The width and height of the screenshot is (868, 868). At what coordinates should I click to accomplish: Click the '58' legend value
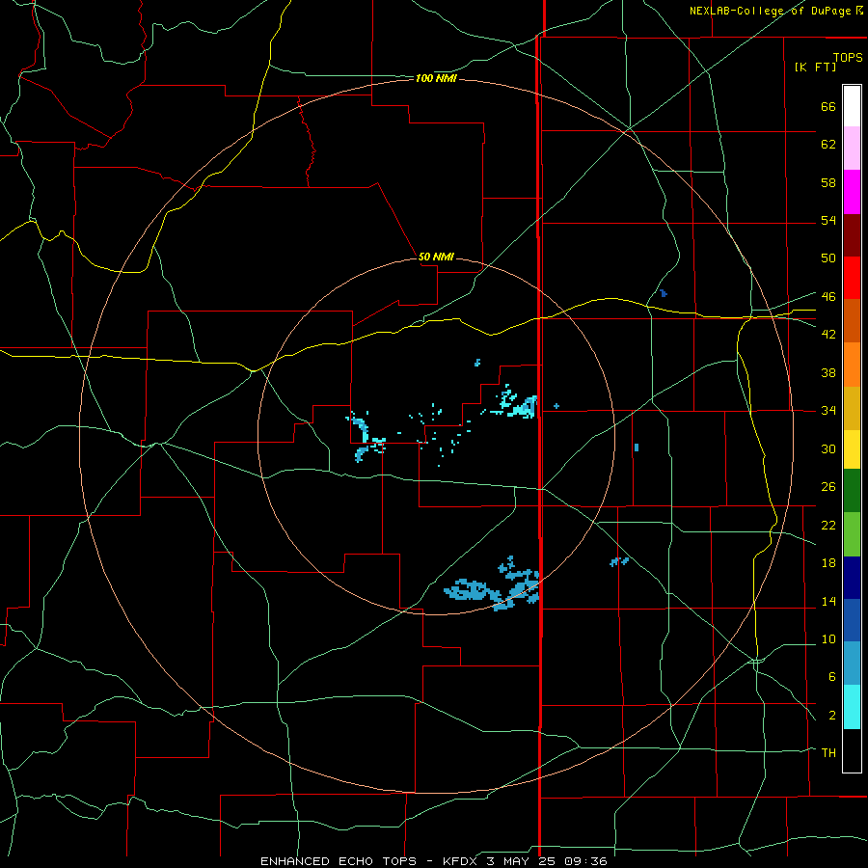[828, 182]
